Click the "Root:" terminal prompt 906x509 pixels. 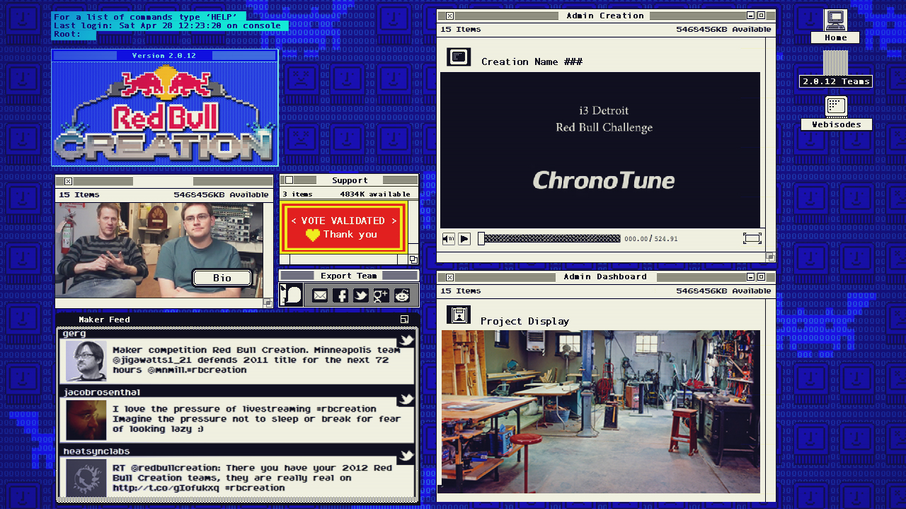[x=68, y=34]
